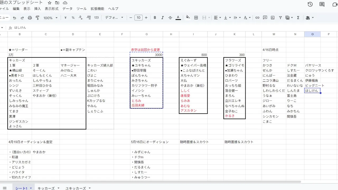Screen dimensions: 338x190
Task: Open the 編集 menu
Action: pos(16,9)
